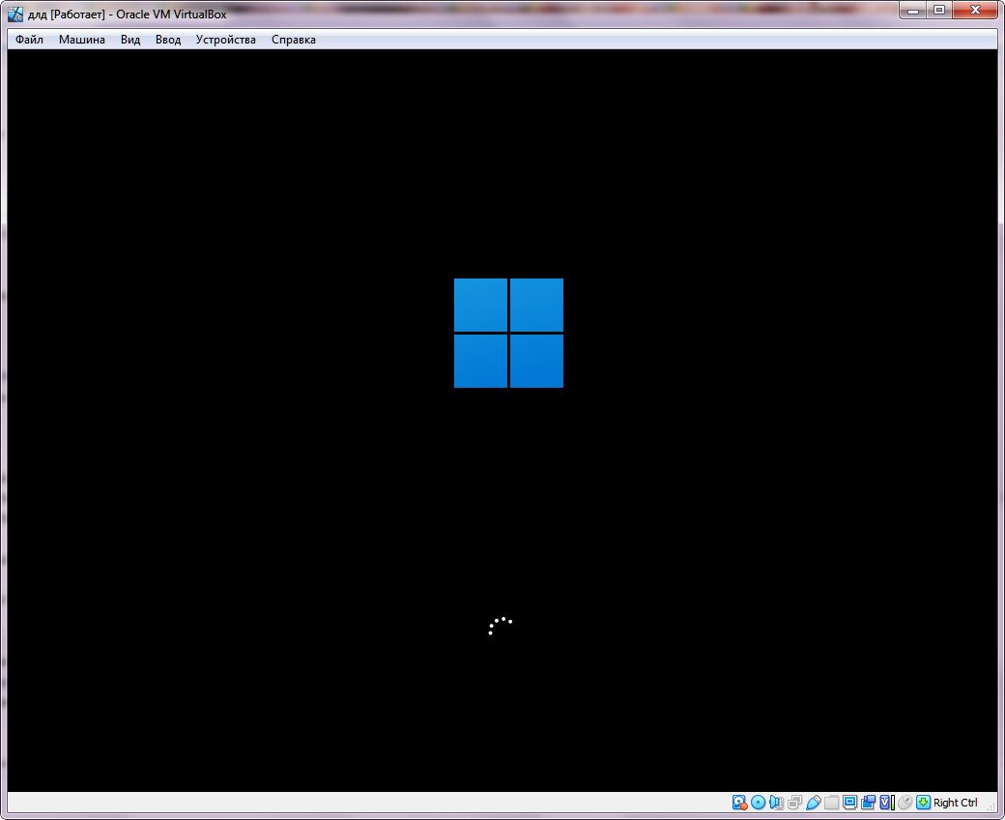
Task: Click the optical disc status icon
Action: pyautogui.click(x=759, y=802)
